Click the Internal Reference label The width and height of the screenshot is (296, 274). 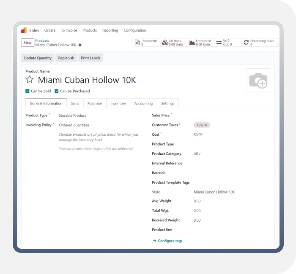pos(167,163)
